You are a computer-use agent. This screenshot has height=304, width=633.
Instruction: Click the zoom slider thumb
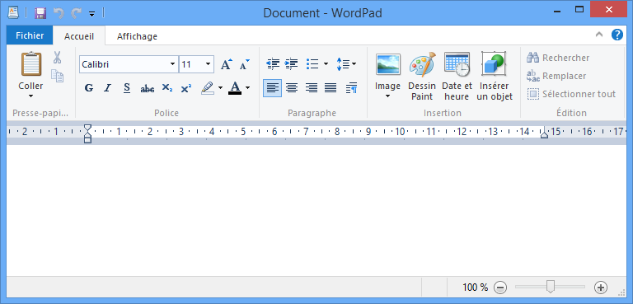550,287
